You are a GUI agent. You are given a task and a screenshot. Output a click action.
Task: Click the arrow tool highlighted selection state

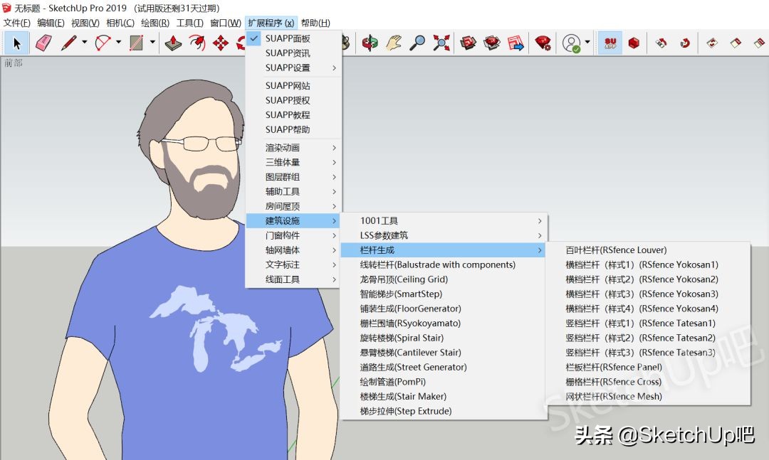[16, 43]
